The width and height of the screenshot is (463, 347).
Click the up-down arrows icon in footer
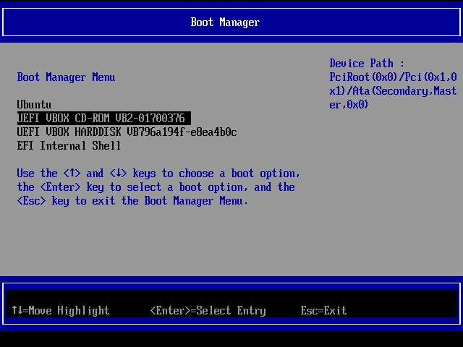pyautogui.click(x=17, y=310)
